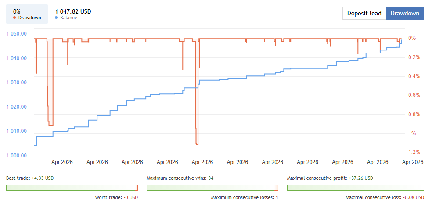Click the blue Balance legend dot
Viewport: 432px width, 214px height.
(56, 18)
